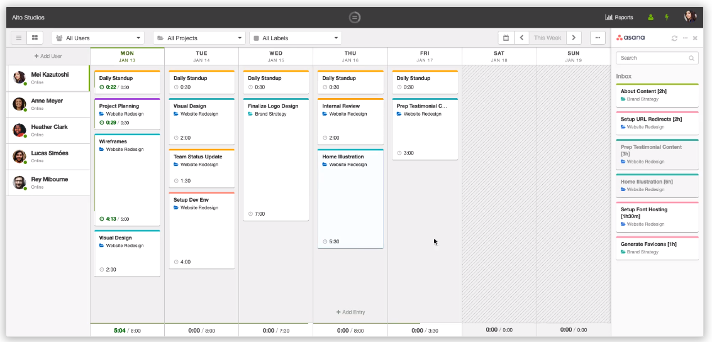The height and width of the screenshot is (342, 712).
Task: Refresh the Asana panel
Action: point(674,38)
